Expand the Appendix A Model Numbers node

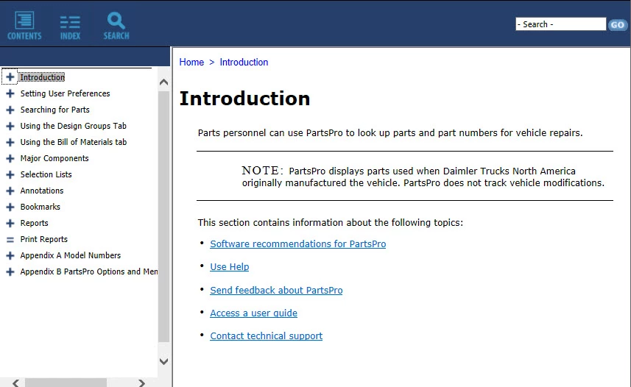pos(10,255)
